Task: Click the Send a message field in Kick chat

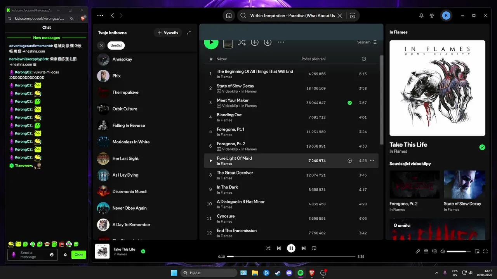Action: coord(33,255)
